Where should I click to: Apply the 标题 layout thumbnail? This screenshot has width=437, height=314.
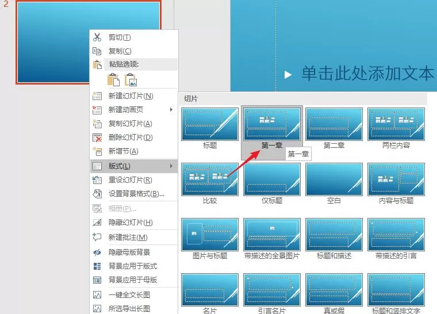(x=210, y=124)
